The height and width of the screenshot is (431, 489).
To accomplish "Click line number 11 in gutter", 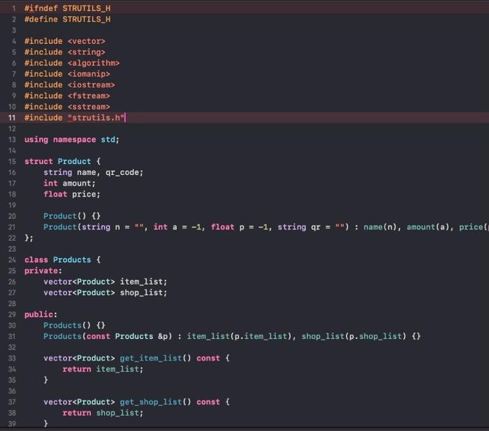I will click(x=12, y=118).
